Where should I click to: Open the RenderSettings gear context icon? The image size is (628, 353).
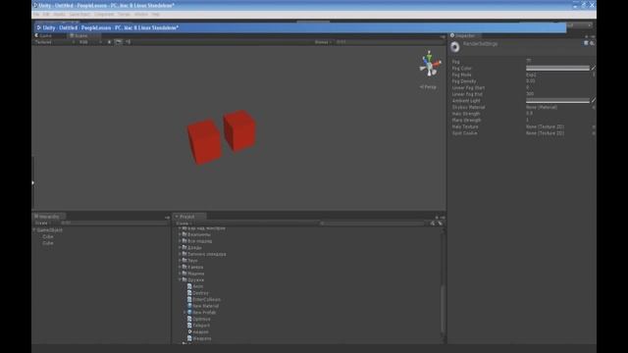coord(592,43)
